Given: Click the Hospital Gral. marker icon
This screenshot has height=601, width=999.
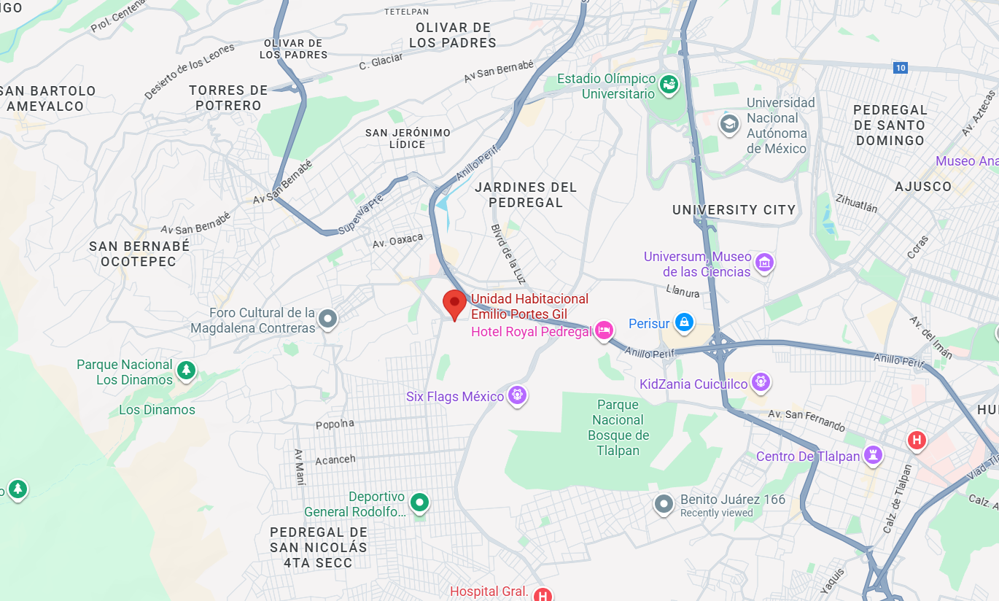Looking at the screenshot, I should (542, 594).
